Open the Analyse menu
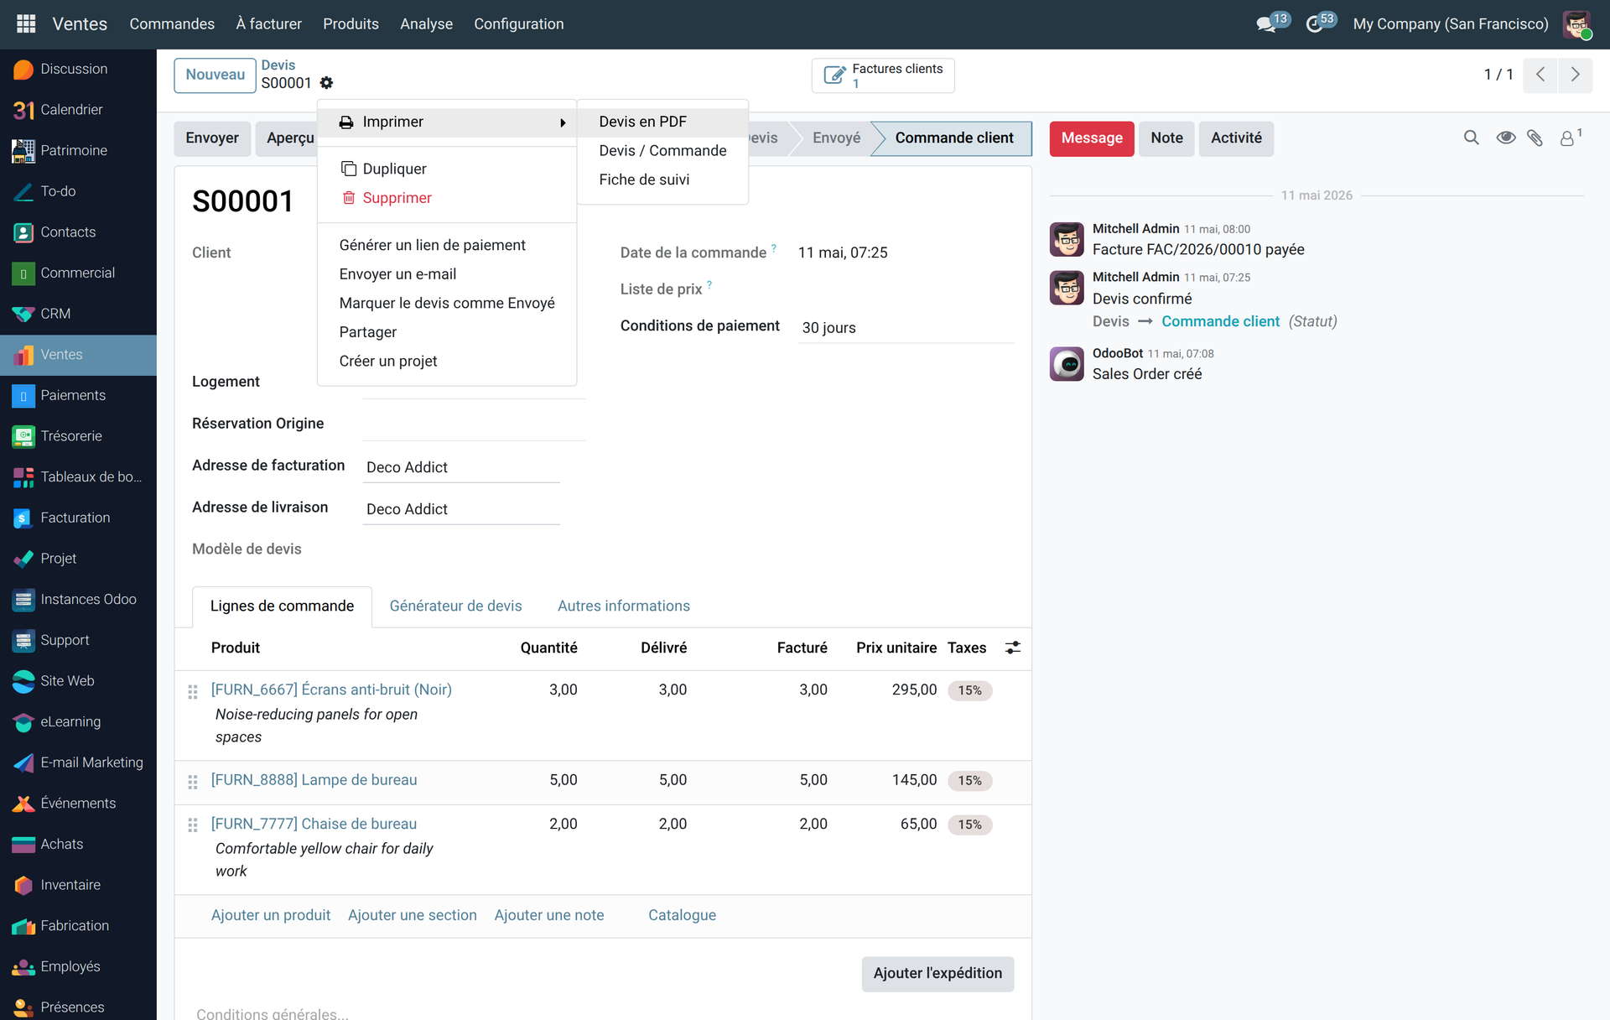This screenshot has height=1020, width=1610. click(x=426, y=23)
